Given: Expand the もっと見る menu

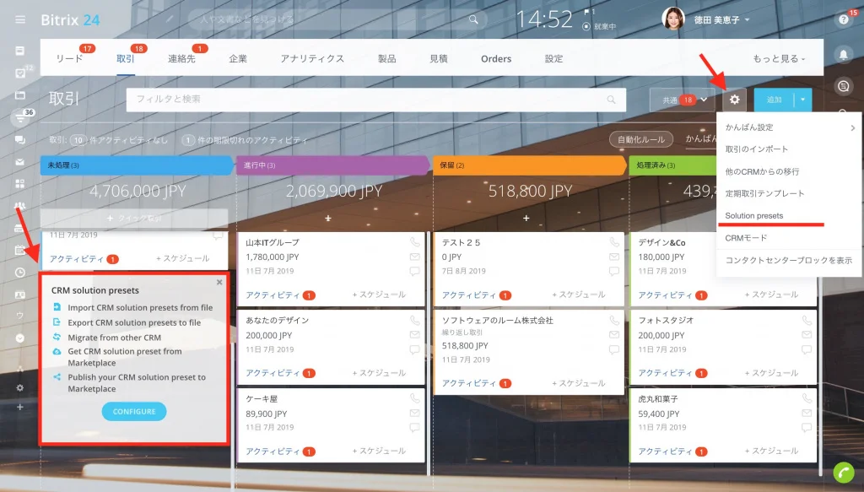Looking at the screenshot, I should [779, 58].
